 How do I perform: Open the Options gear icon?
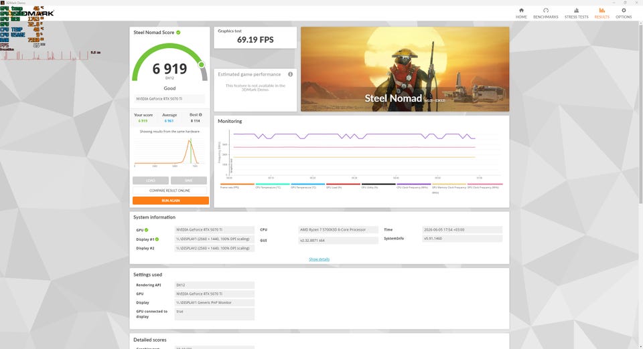point(624,10)
